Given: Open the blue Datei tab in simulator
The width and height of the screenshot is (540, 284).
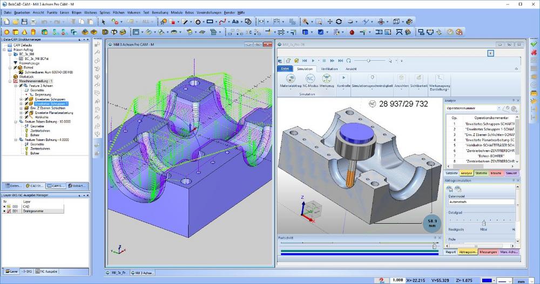Looking at the screenshot, I should click(x=285, y=69).
